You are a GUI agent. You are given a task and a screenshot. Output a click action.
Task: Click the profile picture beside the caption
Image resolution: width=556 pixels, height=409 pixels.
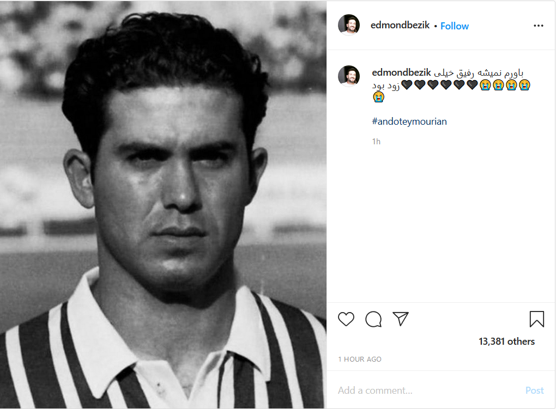[x=349, y=76]
